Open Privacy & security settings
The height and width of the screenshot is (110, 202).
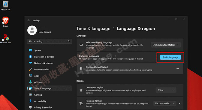(50, 107)
